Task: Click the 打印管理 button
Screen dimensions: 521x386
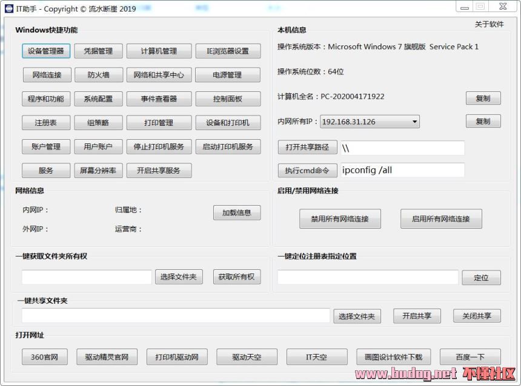Action: (x=159, y=123)
